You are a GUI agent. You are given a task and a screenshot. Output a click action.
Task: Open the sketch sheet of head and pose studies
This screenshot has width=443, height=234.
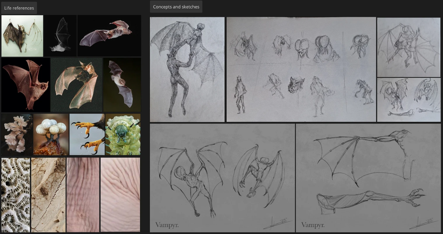(x=301, y=69)
